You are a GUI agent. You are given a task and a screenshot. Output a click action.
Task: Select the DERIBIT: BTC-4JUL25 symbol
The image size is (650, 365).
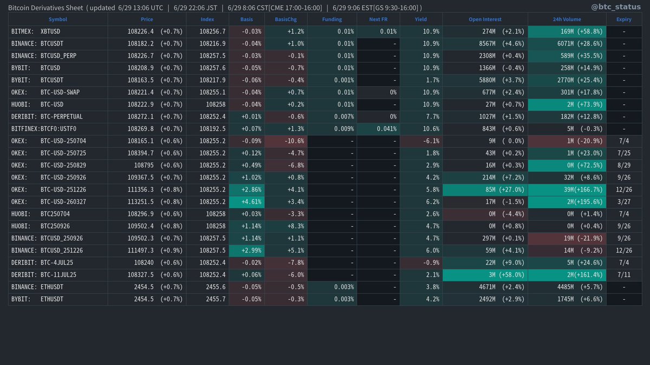pos(43,263)
